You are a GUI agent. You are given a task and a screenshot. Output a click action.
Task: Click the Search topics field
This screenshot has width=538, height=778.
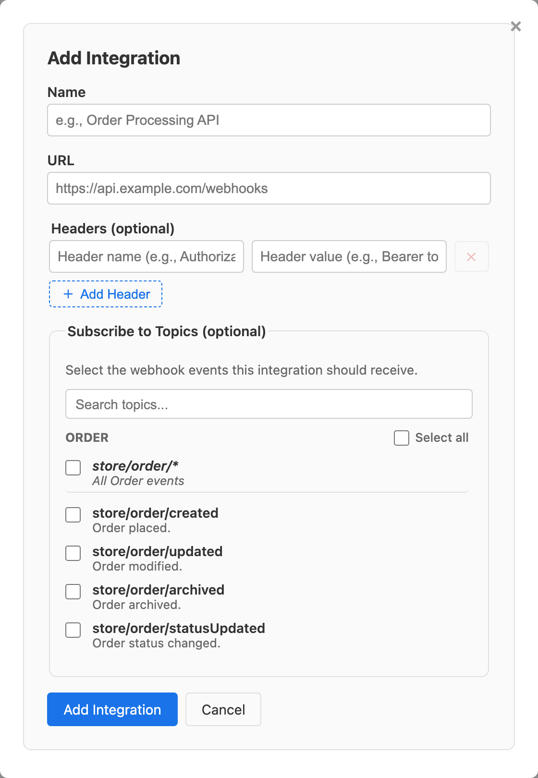(269, 404)
